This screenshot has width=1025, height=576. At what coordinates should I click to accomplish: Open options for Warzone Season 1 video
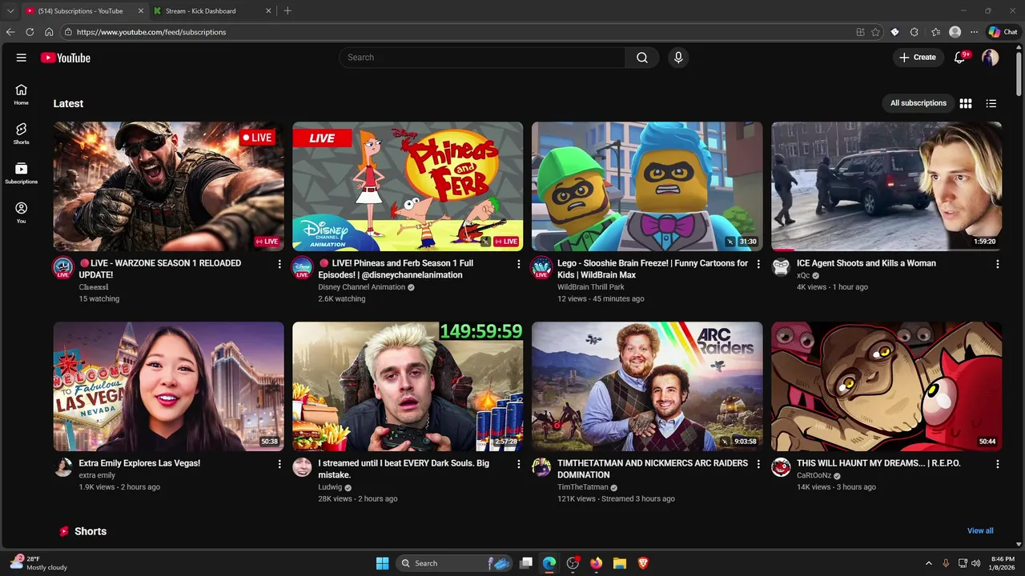click(x=279, y=264)
